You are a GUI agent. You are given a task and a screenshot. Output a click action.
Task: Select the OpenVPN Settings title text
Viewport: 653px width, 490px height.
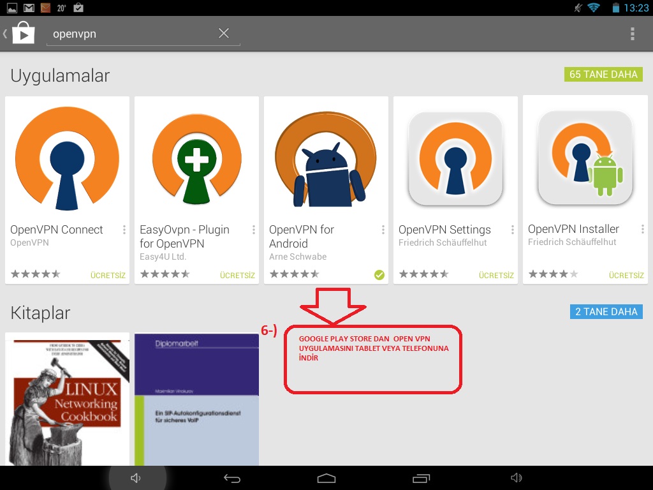coord(444,230)
